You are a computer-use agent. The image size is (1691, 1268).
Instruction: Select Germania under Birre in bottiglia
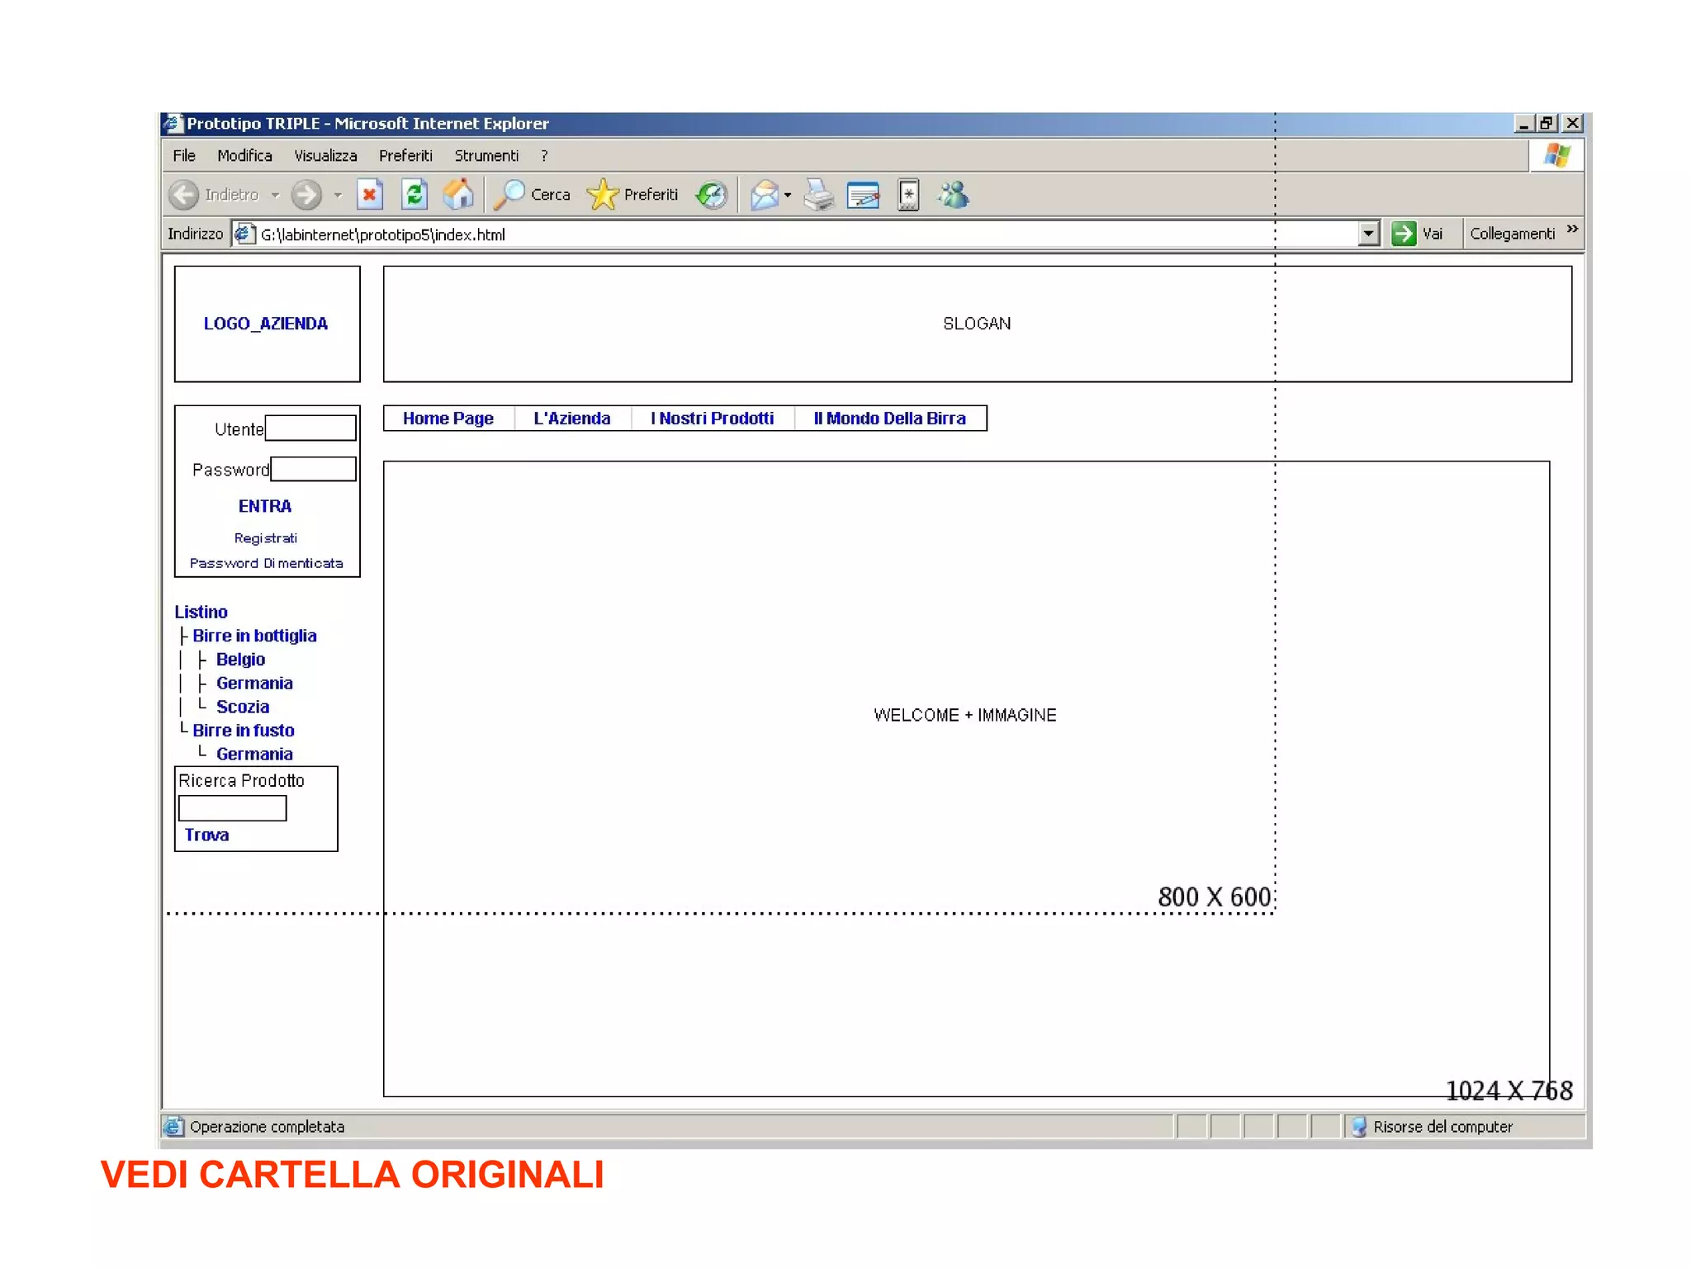254,684
